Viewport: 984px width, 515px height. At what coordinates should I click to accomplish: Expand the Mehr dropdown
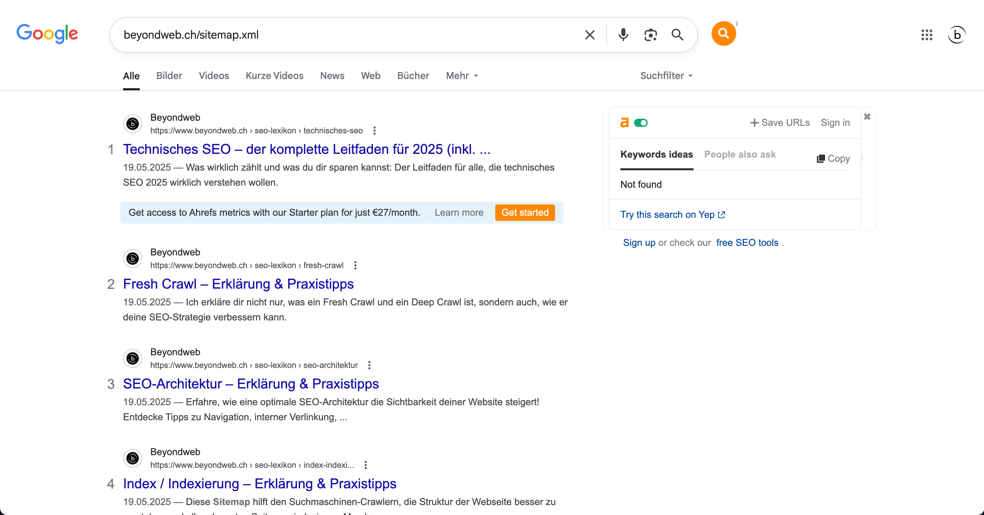click(462, 76)
